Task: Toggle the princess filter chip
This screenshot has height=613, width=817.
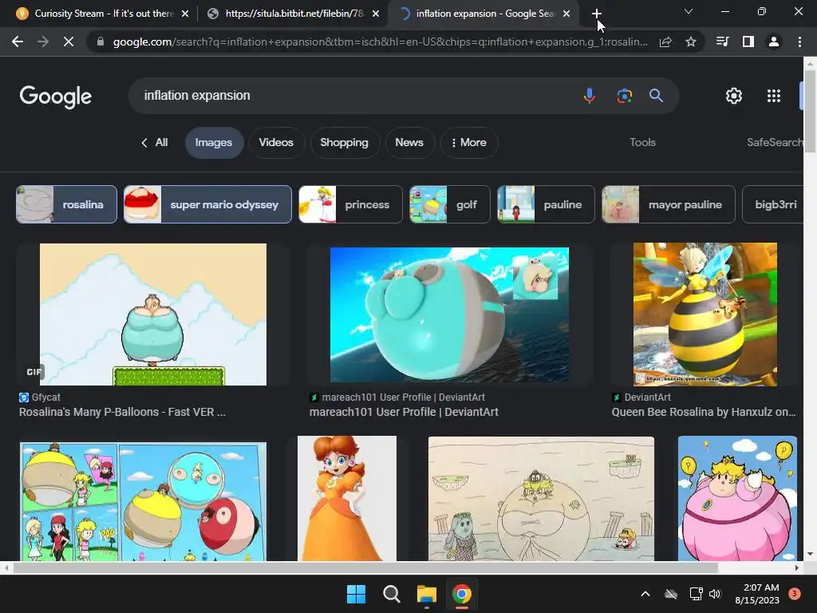Action: click(x=350, y=204)
